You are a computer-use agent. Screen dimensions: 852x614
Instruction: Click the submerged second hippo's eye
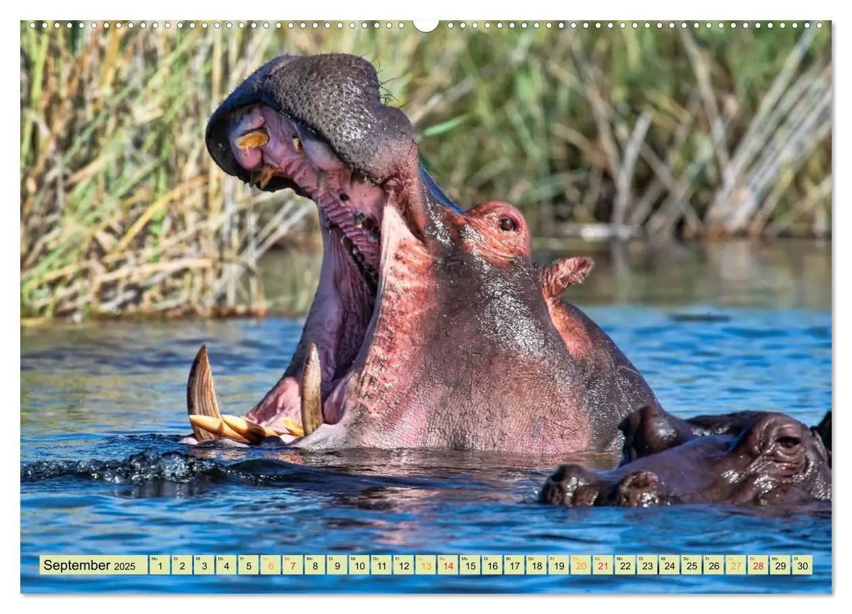point(788,443)
